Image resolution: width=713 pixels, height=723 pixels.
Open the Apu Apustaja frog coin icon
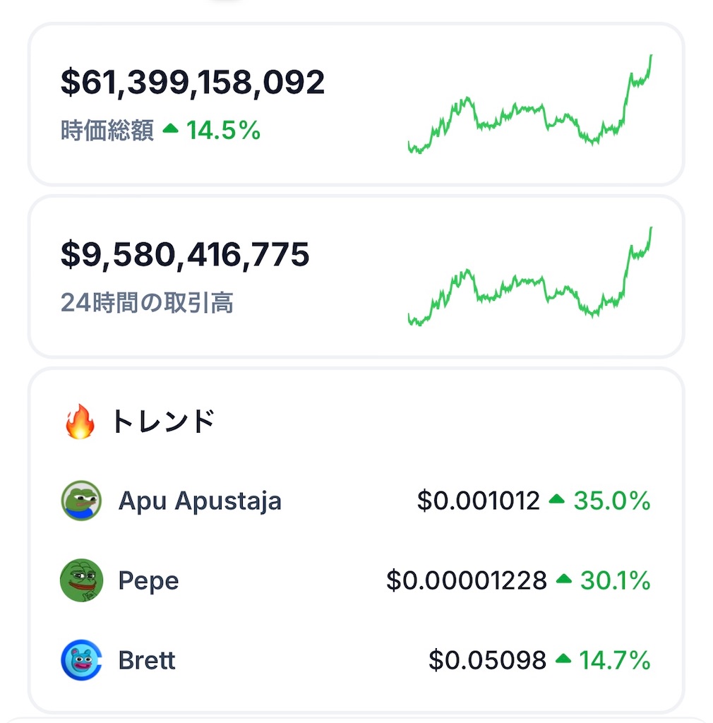coord(81,501)
